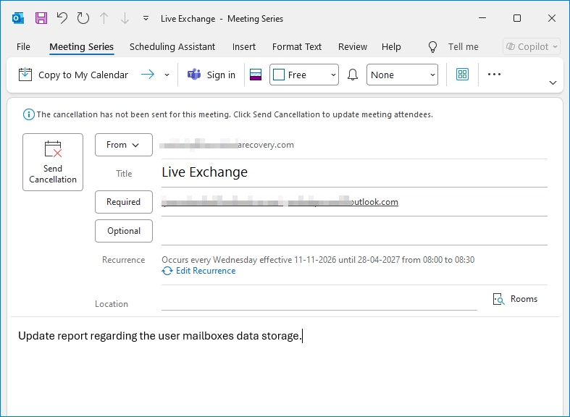Click the cancellation not sent notice text
The image size is (570, 417).
pyautogui.click(x=235, y=115)
